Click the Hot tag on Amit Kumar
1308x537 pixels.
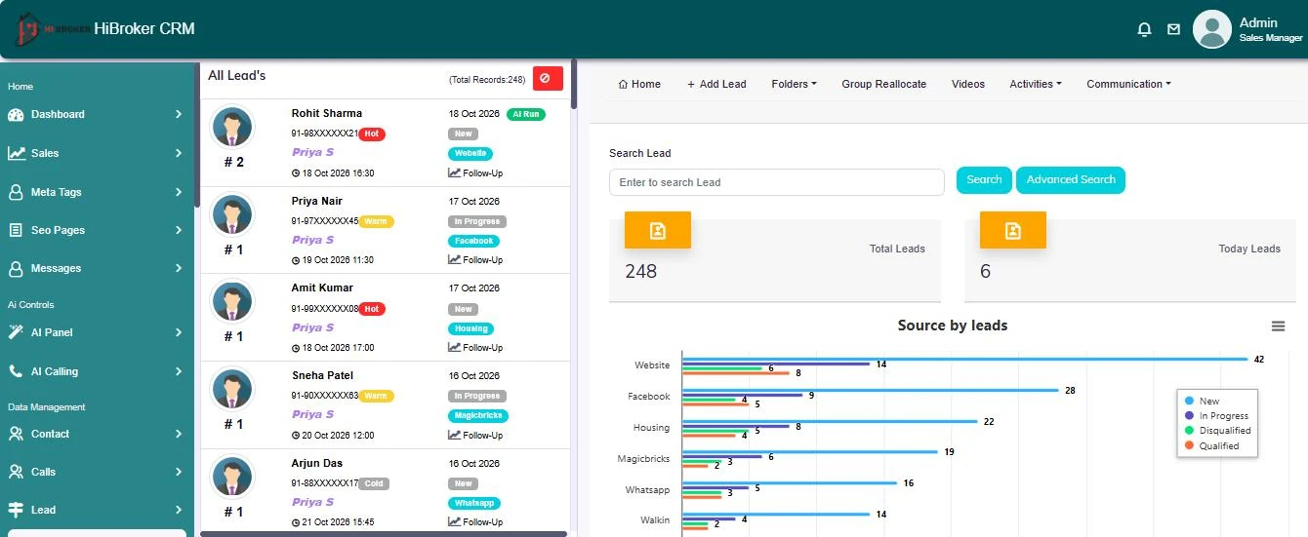coord(372,309)
